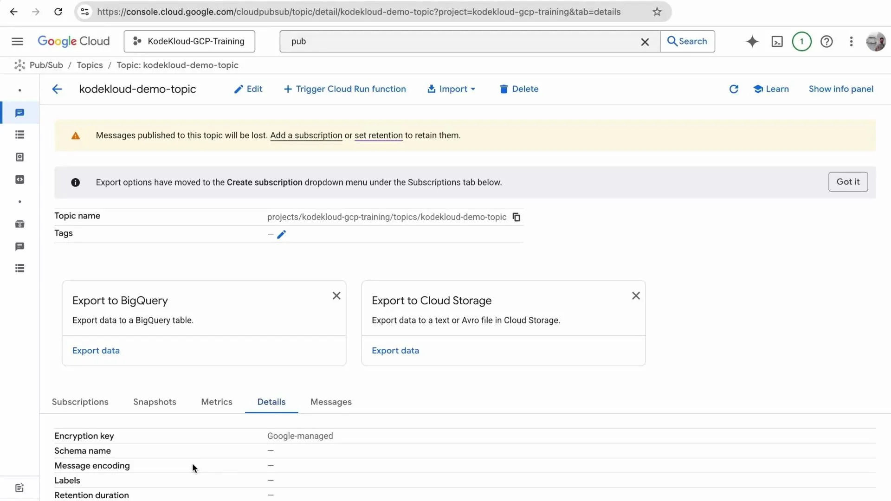The width and height of the screenshot is (891, 501).
Task: Open the Lite Topics chat icon in sidebar
Action: coord(19,246)
